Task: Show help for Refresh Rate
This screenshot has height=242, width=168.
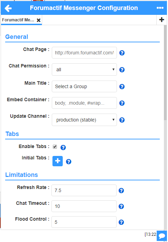Action: click(x=121, y=191)
